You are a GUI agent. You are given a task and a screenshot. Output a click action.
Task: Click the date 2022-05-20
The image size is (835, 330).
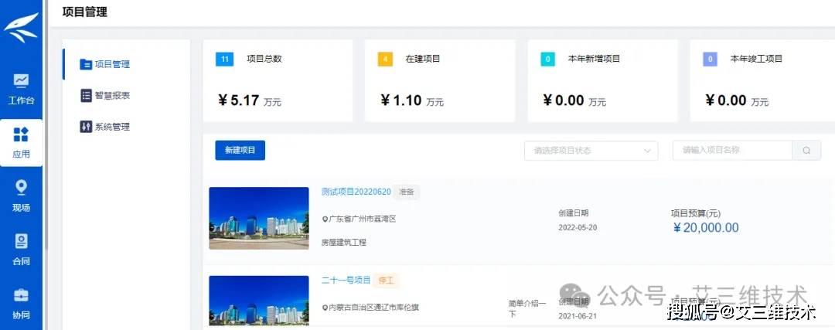pyautogui.click(x=578, y=228)
